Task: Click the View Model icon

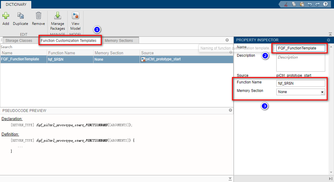Action: [75, 19]
